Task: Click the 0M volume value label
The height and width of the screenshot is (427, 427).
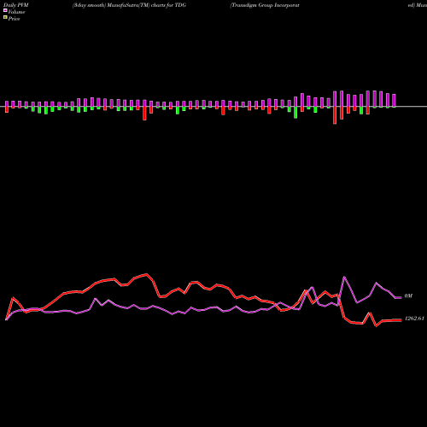Action: pos(408,296)
